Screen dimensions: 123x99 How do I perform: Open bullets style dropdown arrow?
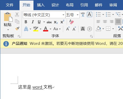103,14
